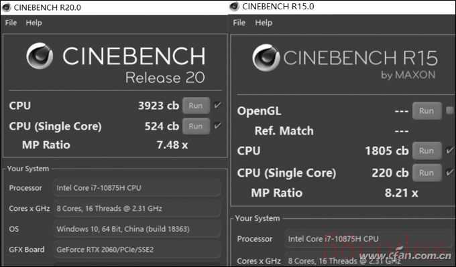Click the R20 Cores x GHz field
The image size is (456, 267).
137,208
